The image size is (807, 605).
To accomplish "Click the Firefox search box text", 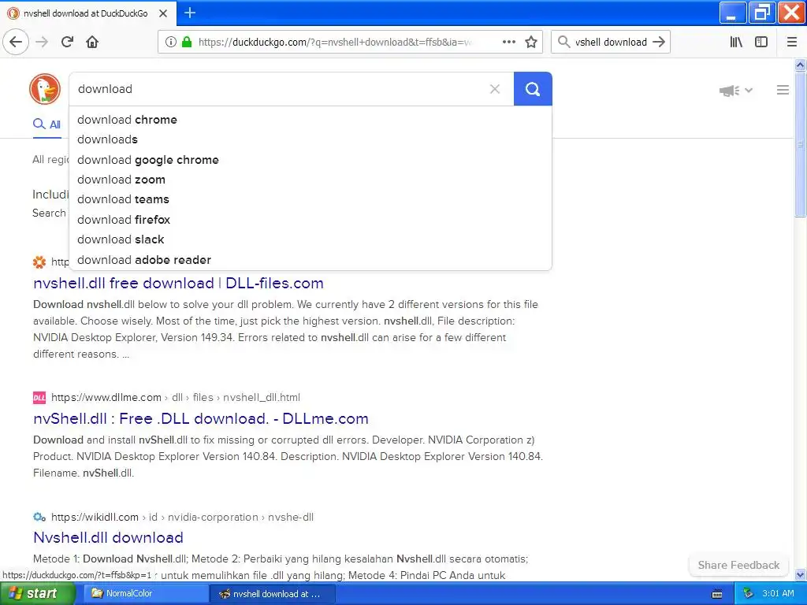I will pos(611,43).
